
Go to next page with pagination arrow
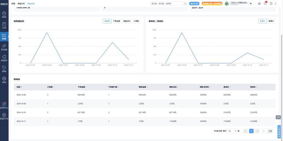coord(257,131)
